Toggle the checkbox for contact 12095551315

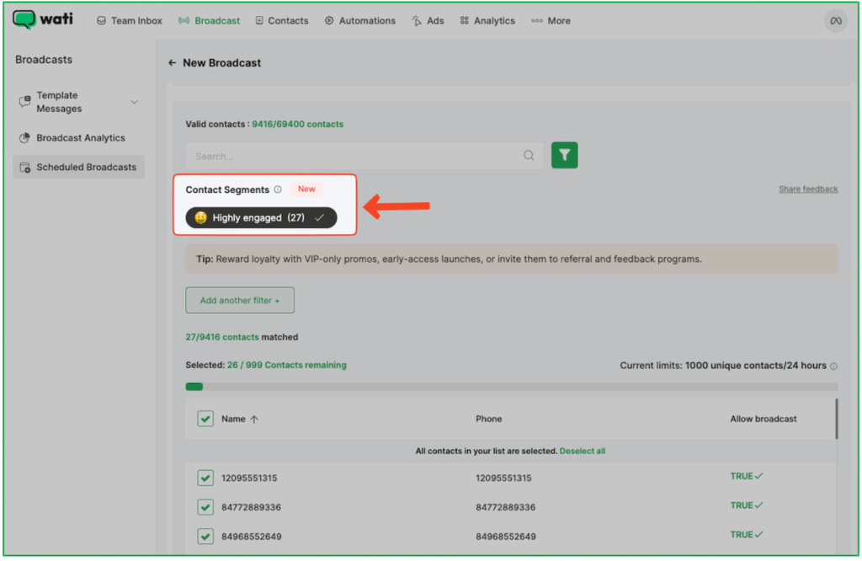click(x=205, y=477)
